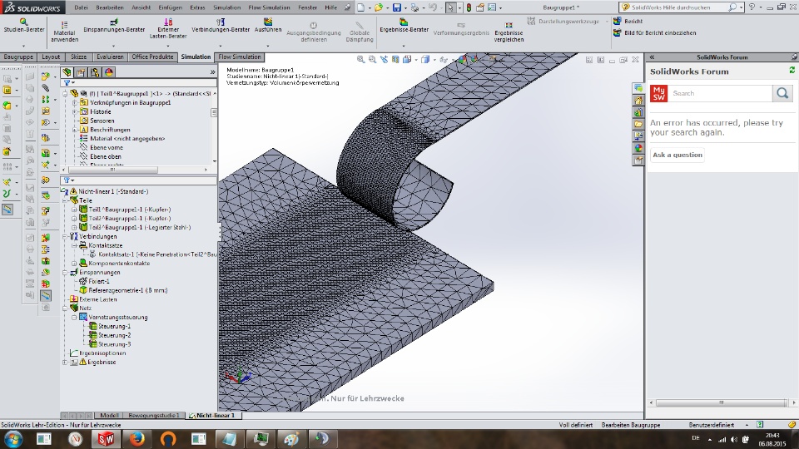Open the Ergebnisse-Berater

point(404,26)
